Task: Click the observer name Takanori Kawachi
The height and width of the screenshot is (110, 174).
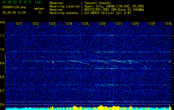Action: pyautogui.click(x=98, y=3)
